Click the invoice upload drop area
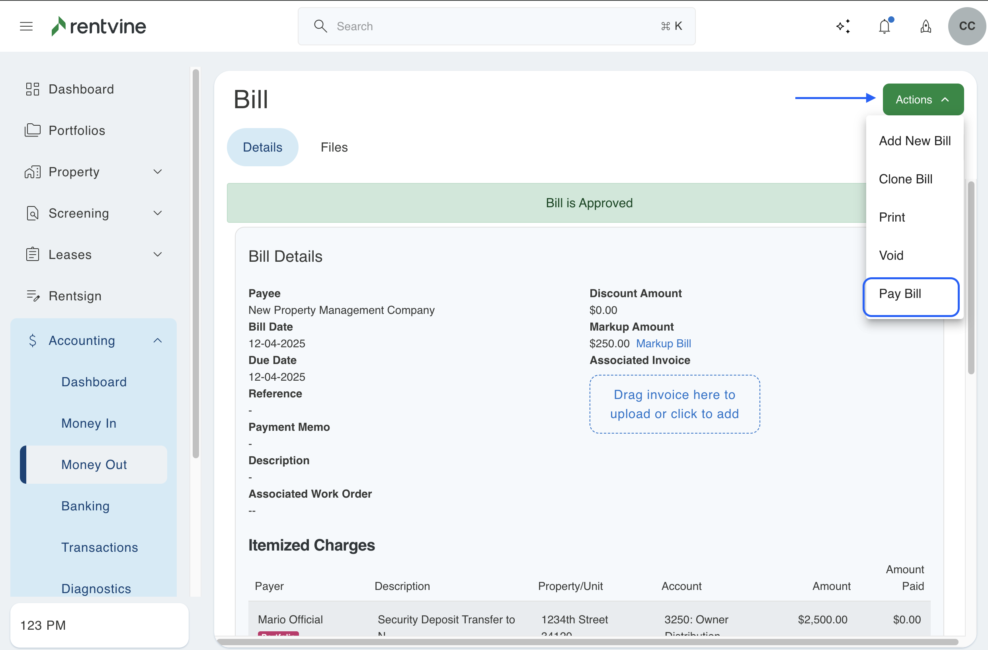 coord(674,404)
